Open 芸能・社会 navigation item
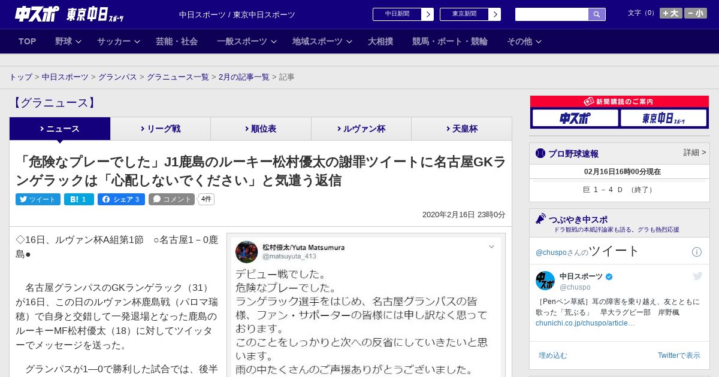Viewport: 719px width, 377px height. (177, 41)
